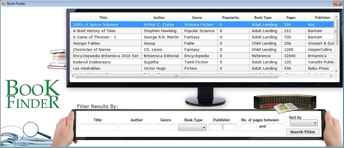Screen dimensions: 344x148
Task: Click the Popularity column header
Action: (x=231, y=18)
